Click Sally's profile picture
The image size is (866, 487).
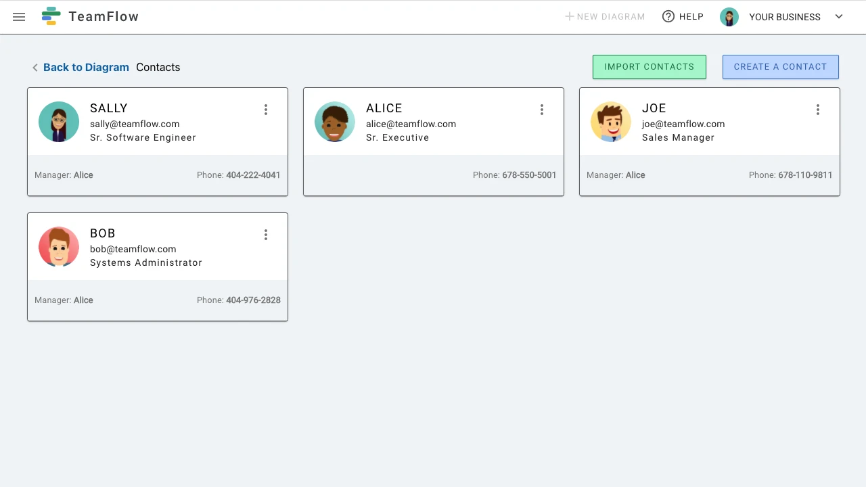click(x=58, y=122)
